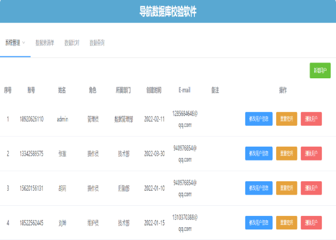Delete user 张强
This screenshot has width=336, height=240.
coord(311,153)
